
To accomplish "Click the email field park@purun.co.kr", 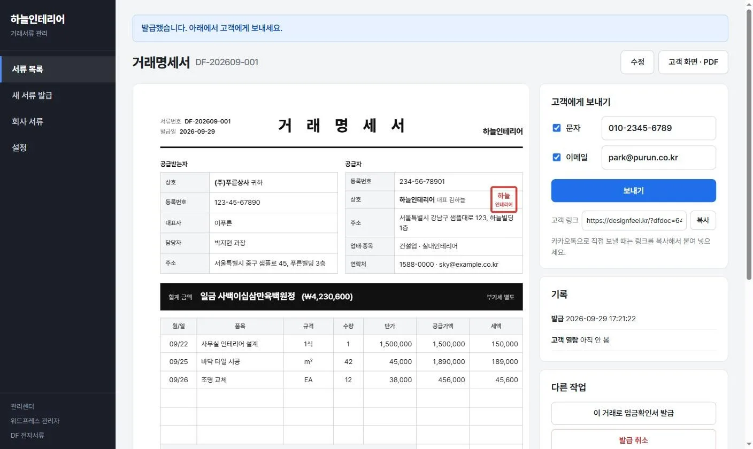I will (x=658, y=158).
